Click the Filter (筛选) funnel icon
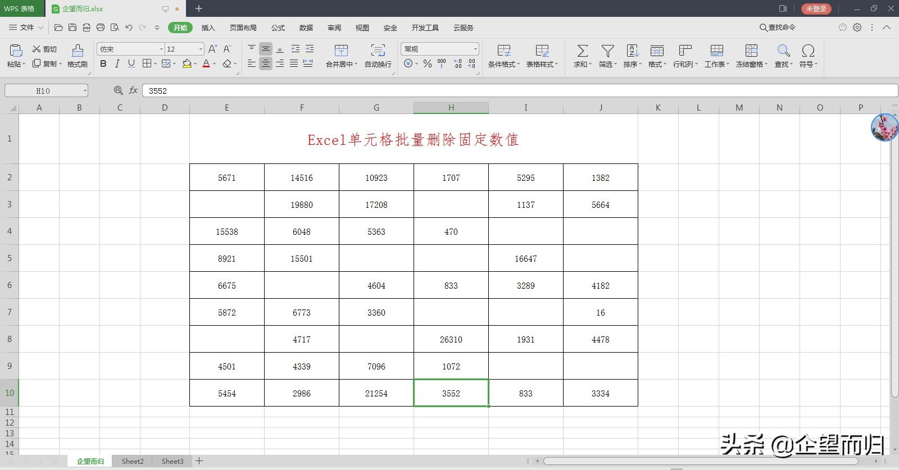899x470 pixels. [608, 51]
